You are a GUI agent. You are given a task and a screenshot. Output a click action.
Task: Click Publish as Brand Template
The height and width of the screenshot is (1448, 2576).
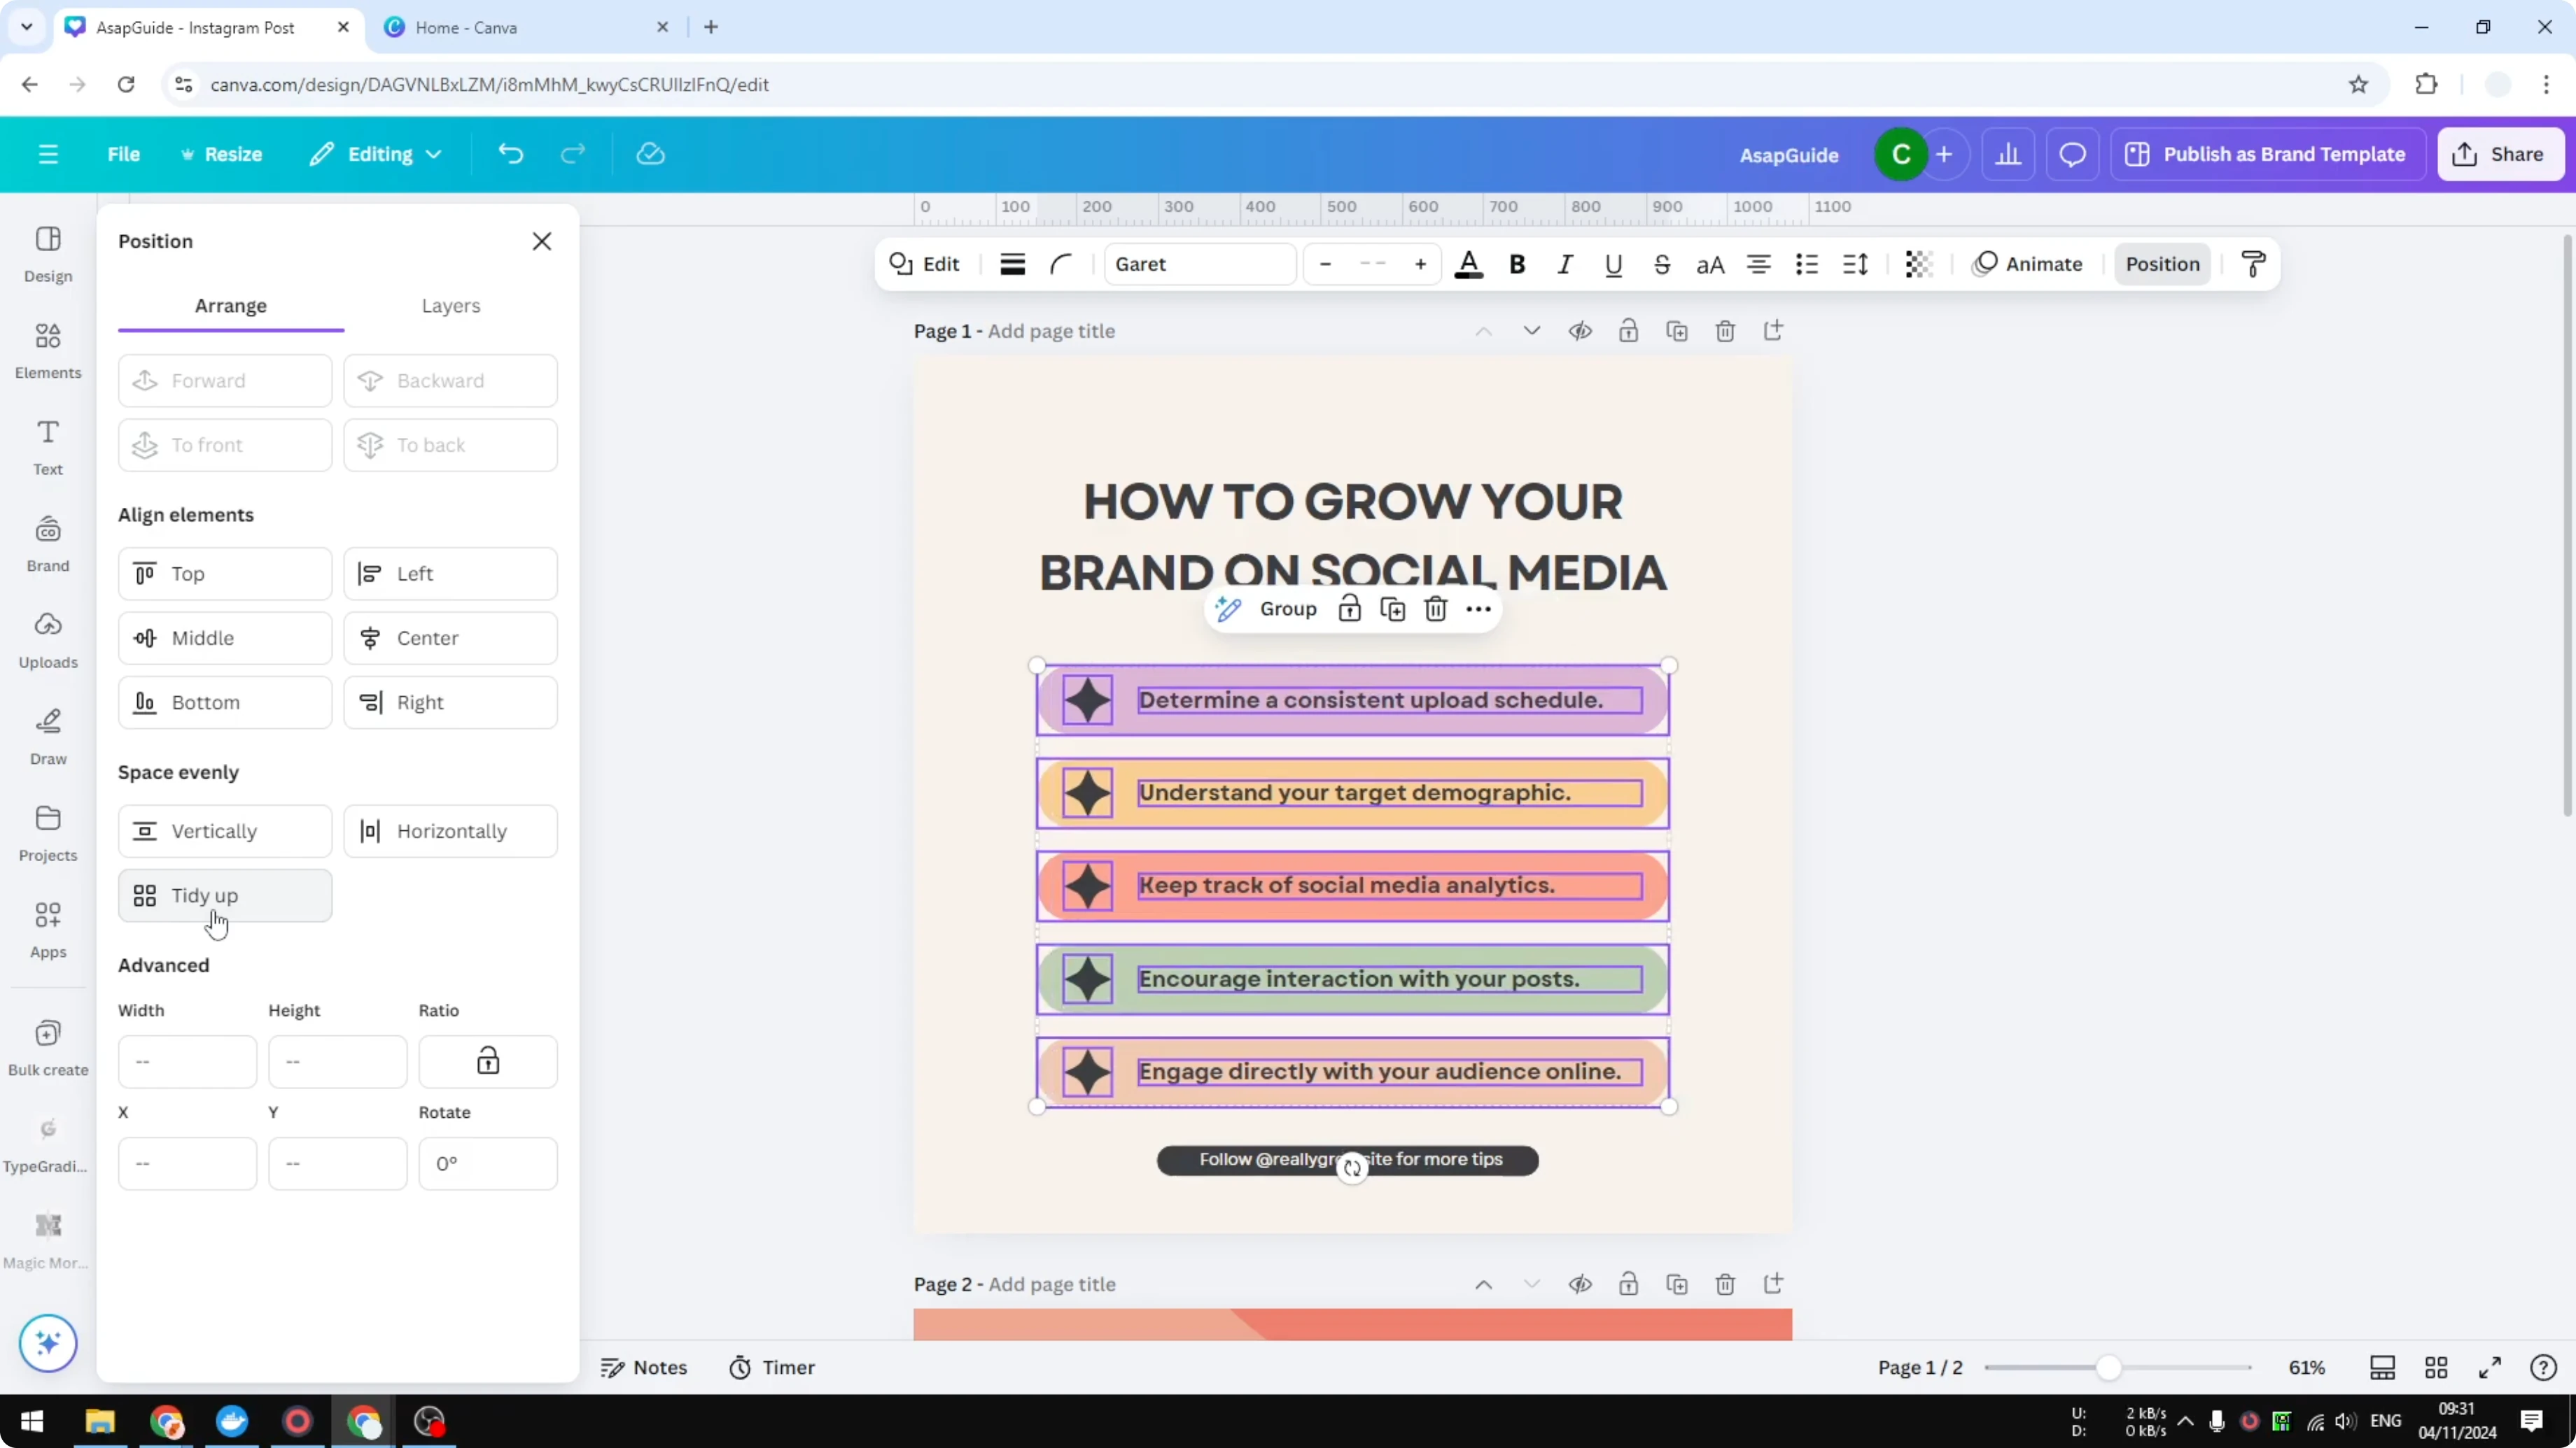pyautogui.click(x=2267, y=154)
